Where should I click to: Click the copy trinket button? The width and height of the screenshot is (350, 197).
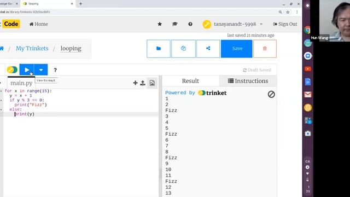(183, 49)
